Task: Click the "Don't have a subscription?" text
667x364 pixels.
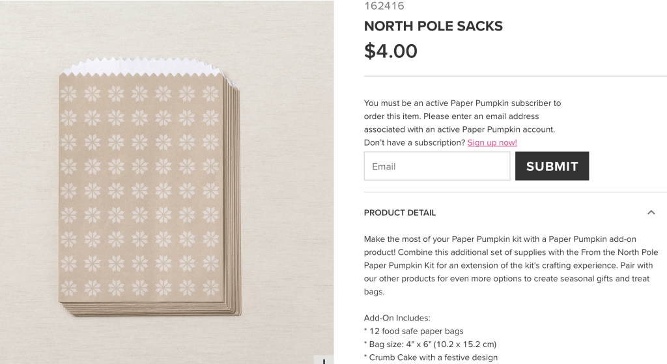Action: 414,142
